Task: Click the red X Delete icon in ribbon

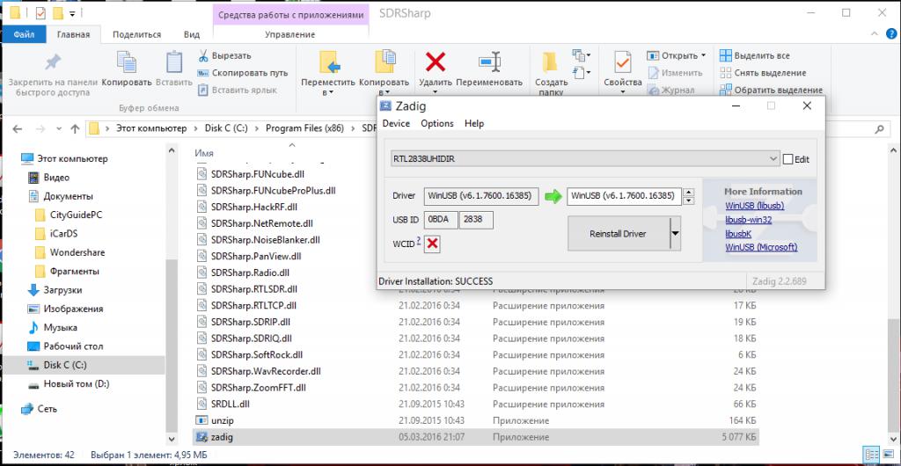Action: (435, 63)
